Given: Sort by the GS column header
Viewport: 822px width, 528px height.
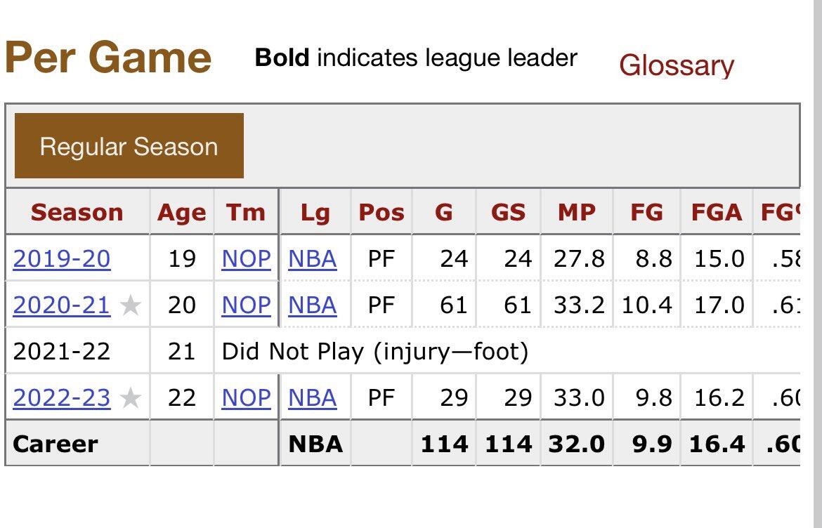Looking at the screenshot, I should pyautogui.click(x=507, y=212).
